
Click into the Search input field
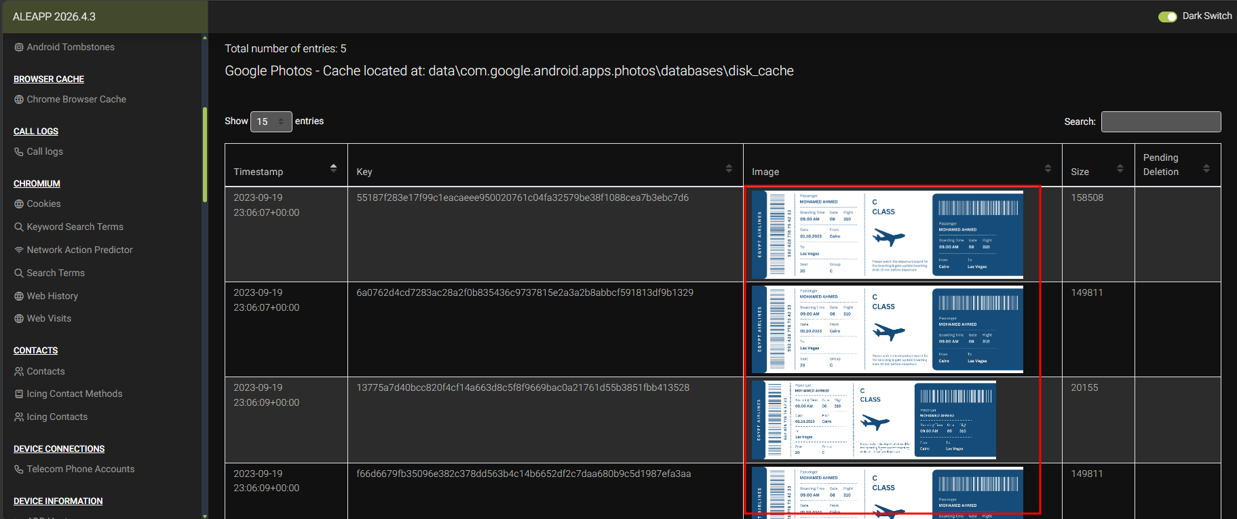[x=1161, y=121]
